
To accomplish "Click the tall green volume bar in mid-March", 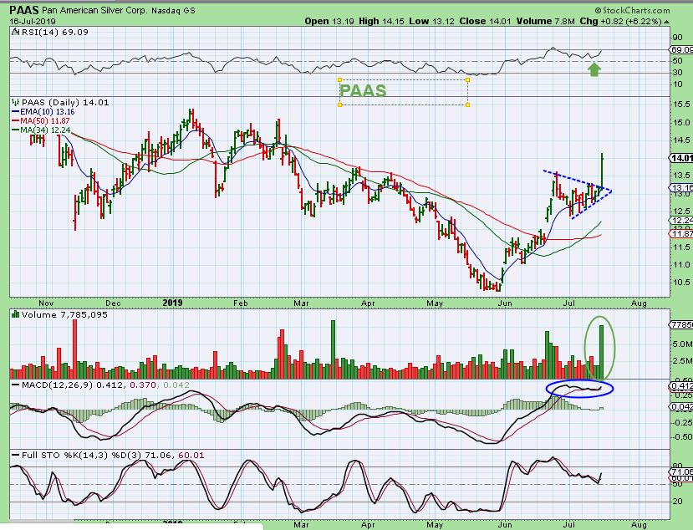I will [333, 349].
